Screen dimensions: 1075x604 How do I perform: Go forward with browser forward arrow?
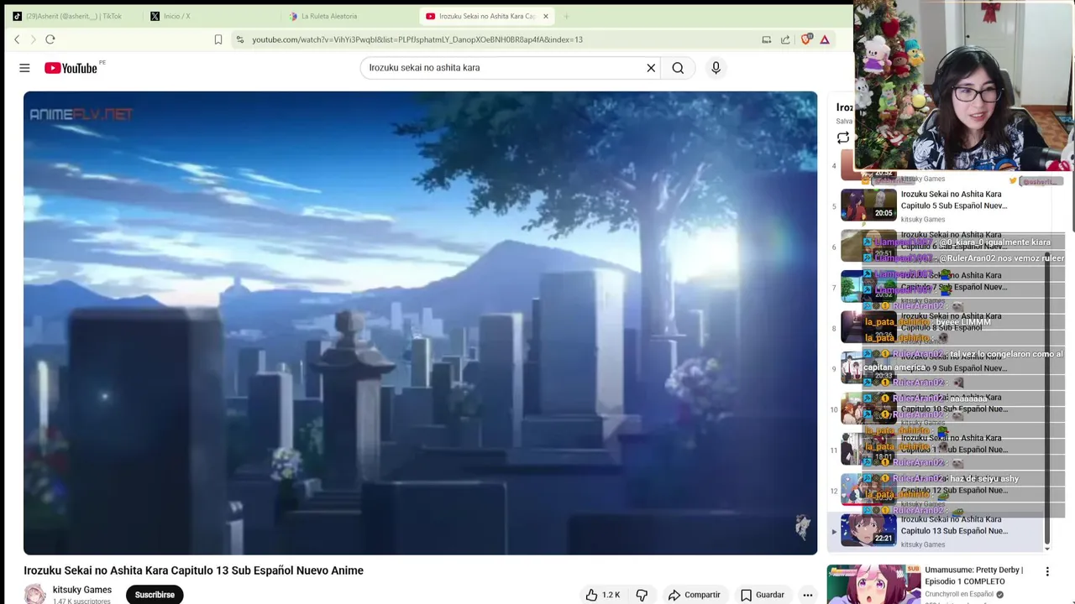coord(33,39)
